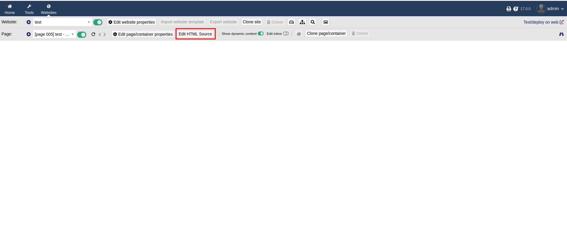Open the Tools menu
Screen dimensions: 567x240
tap(29, 9)
